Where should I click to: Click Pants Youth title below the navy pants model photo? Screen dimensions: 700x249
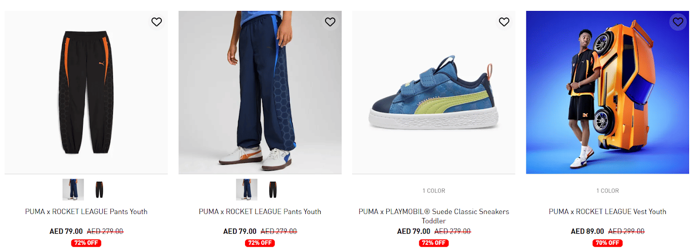click(260, 211)
